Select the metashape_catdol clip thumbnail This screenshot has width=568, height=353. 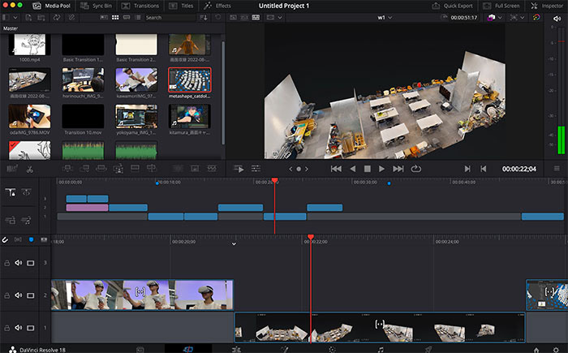click(189, 80)
